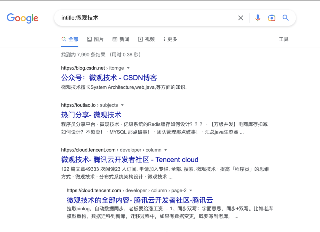Viewport: 320px width, 232px height.
Task: Open result 微观技术的全部内容- 腾讯云开发者社区-腾讯云
Action: (140, 200)
